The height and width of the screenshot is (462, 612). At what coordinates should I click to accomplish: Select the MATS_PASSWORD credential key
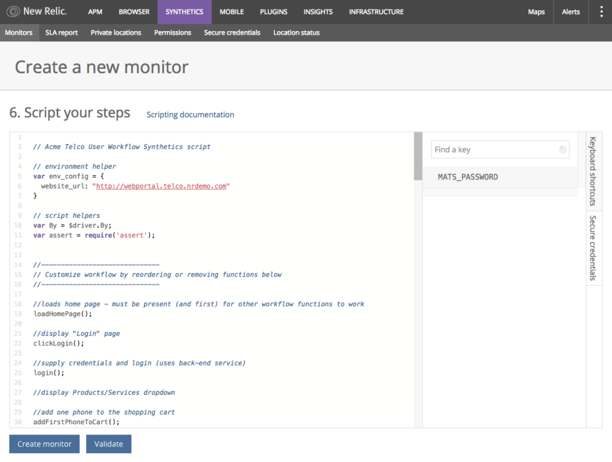pos(500,177)
